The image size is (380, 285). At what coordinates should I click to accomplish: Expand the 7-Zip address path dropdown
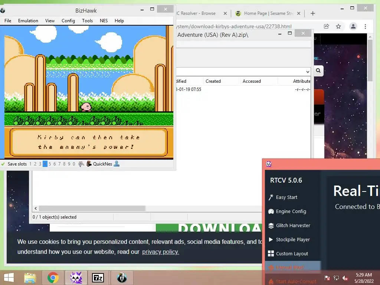click(308, 72)
